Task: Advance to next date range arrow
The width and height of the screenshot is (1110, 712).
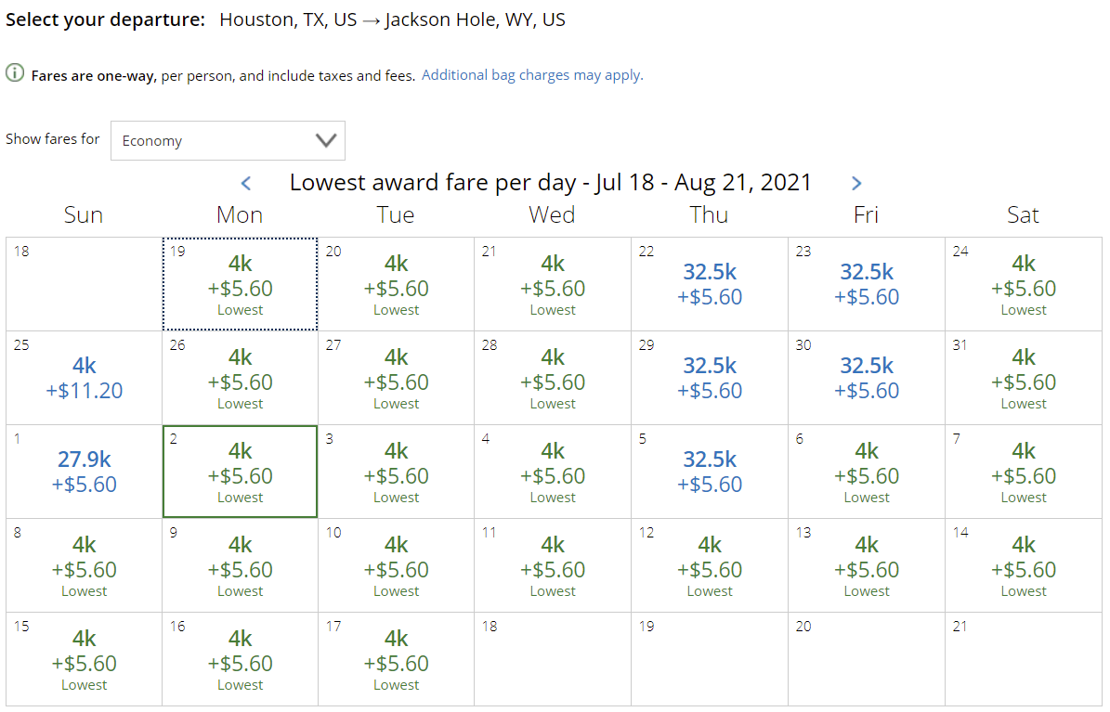Action: coord(856,183)
